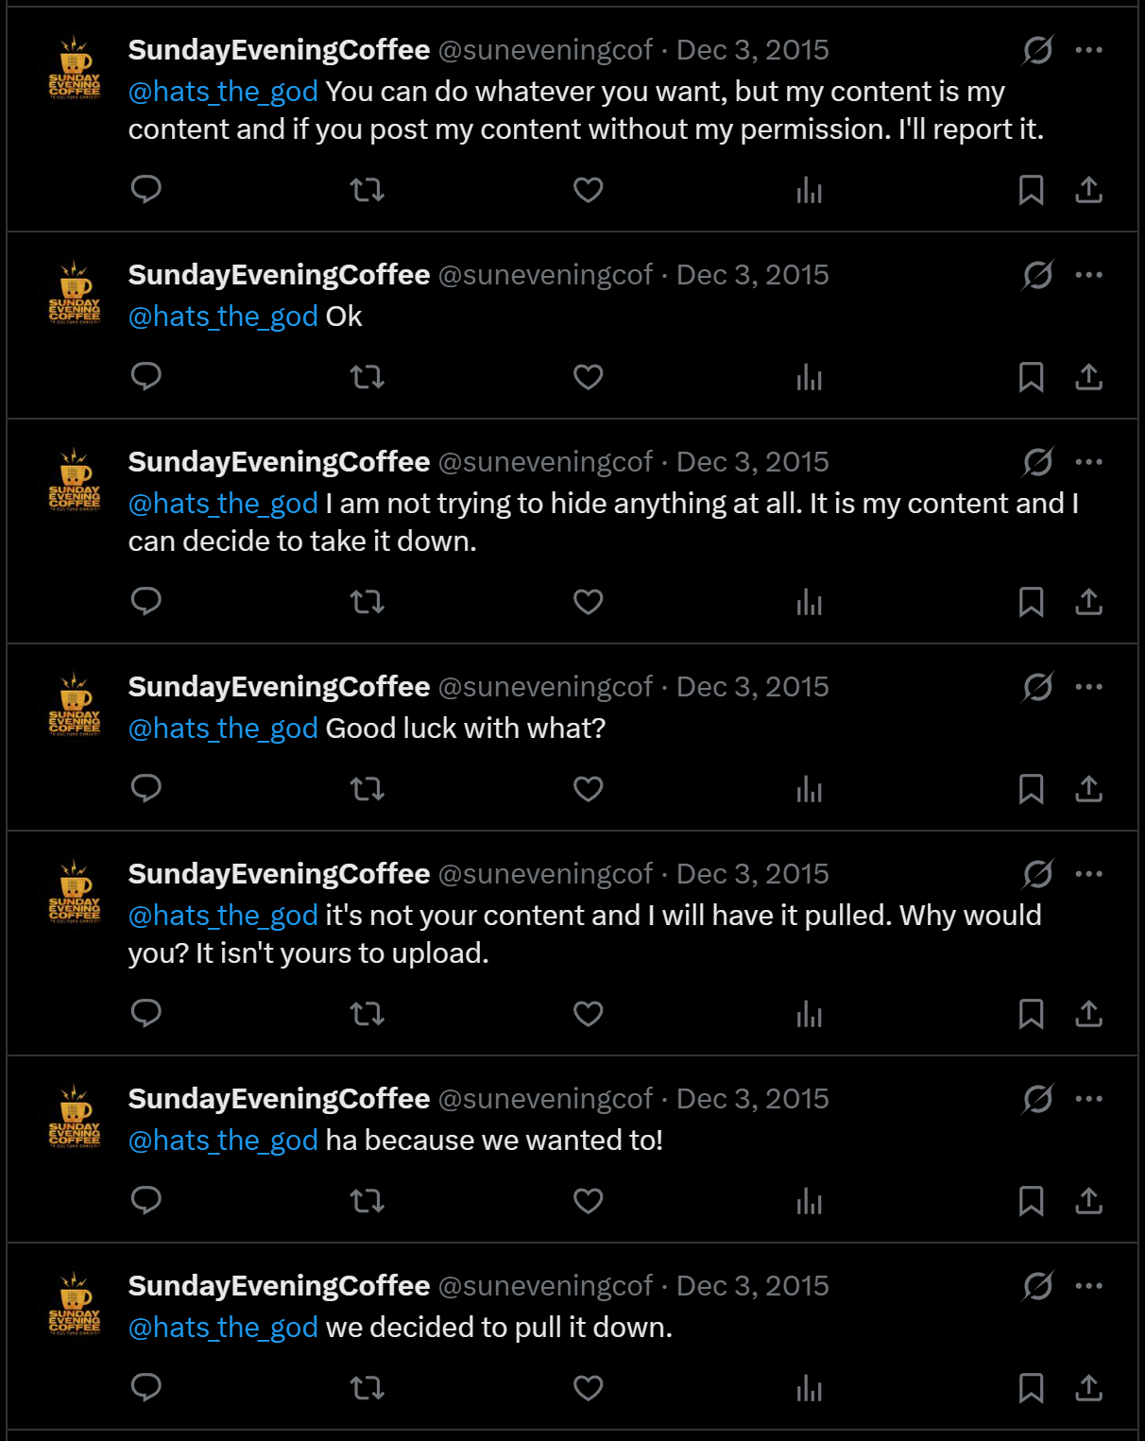Expand options for 'we decided to pull it down' tweet

click(x=1088, y=1286)
